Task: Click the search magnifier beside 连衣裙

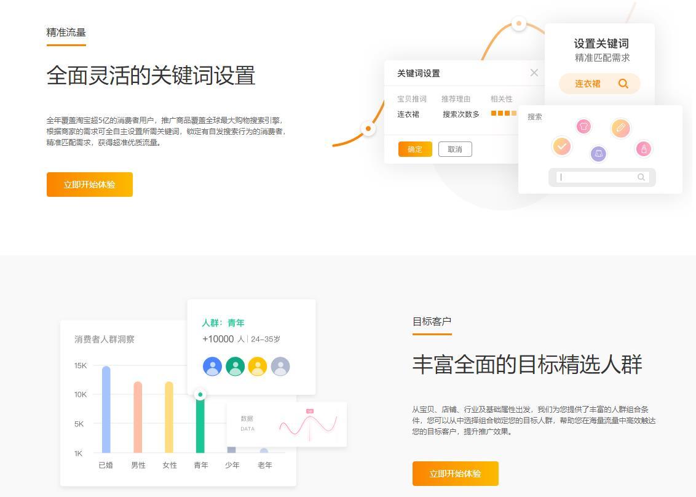Action: click(x=623, y=84)
